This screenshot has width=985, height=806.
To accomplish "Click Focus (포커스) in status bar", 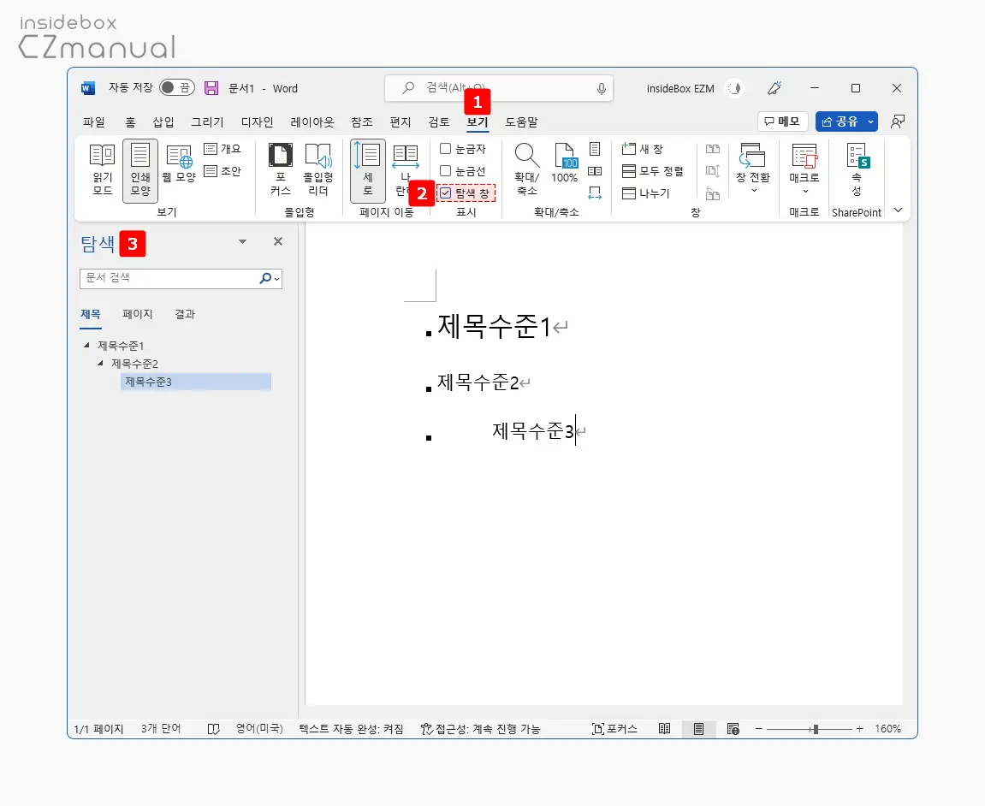I will pyautogui.click(x=614, y=729).
